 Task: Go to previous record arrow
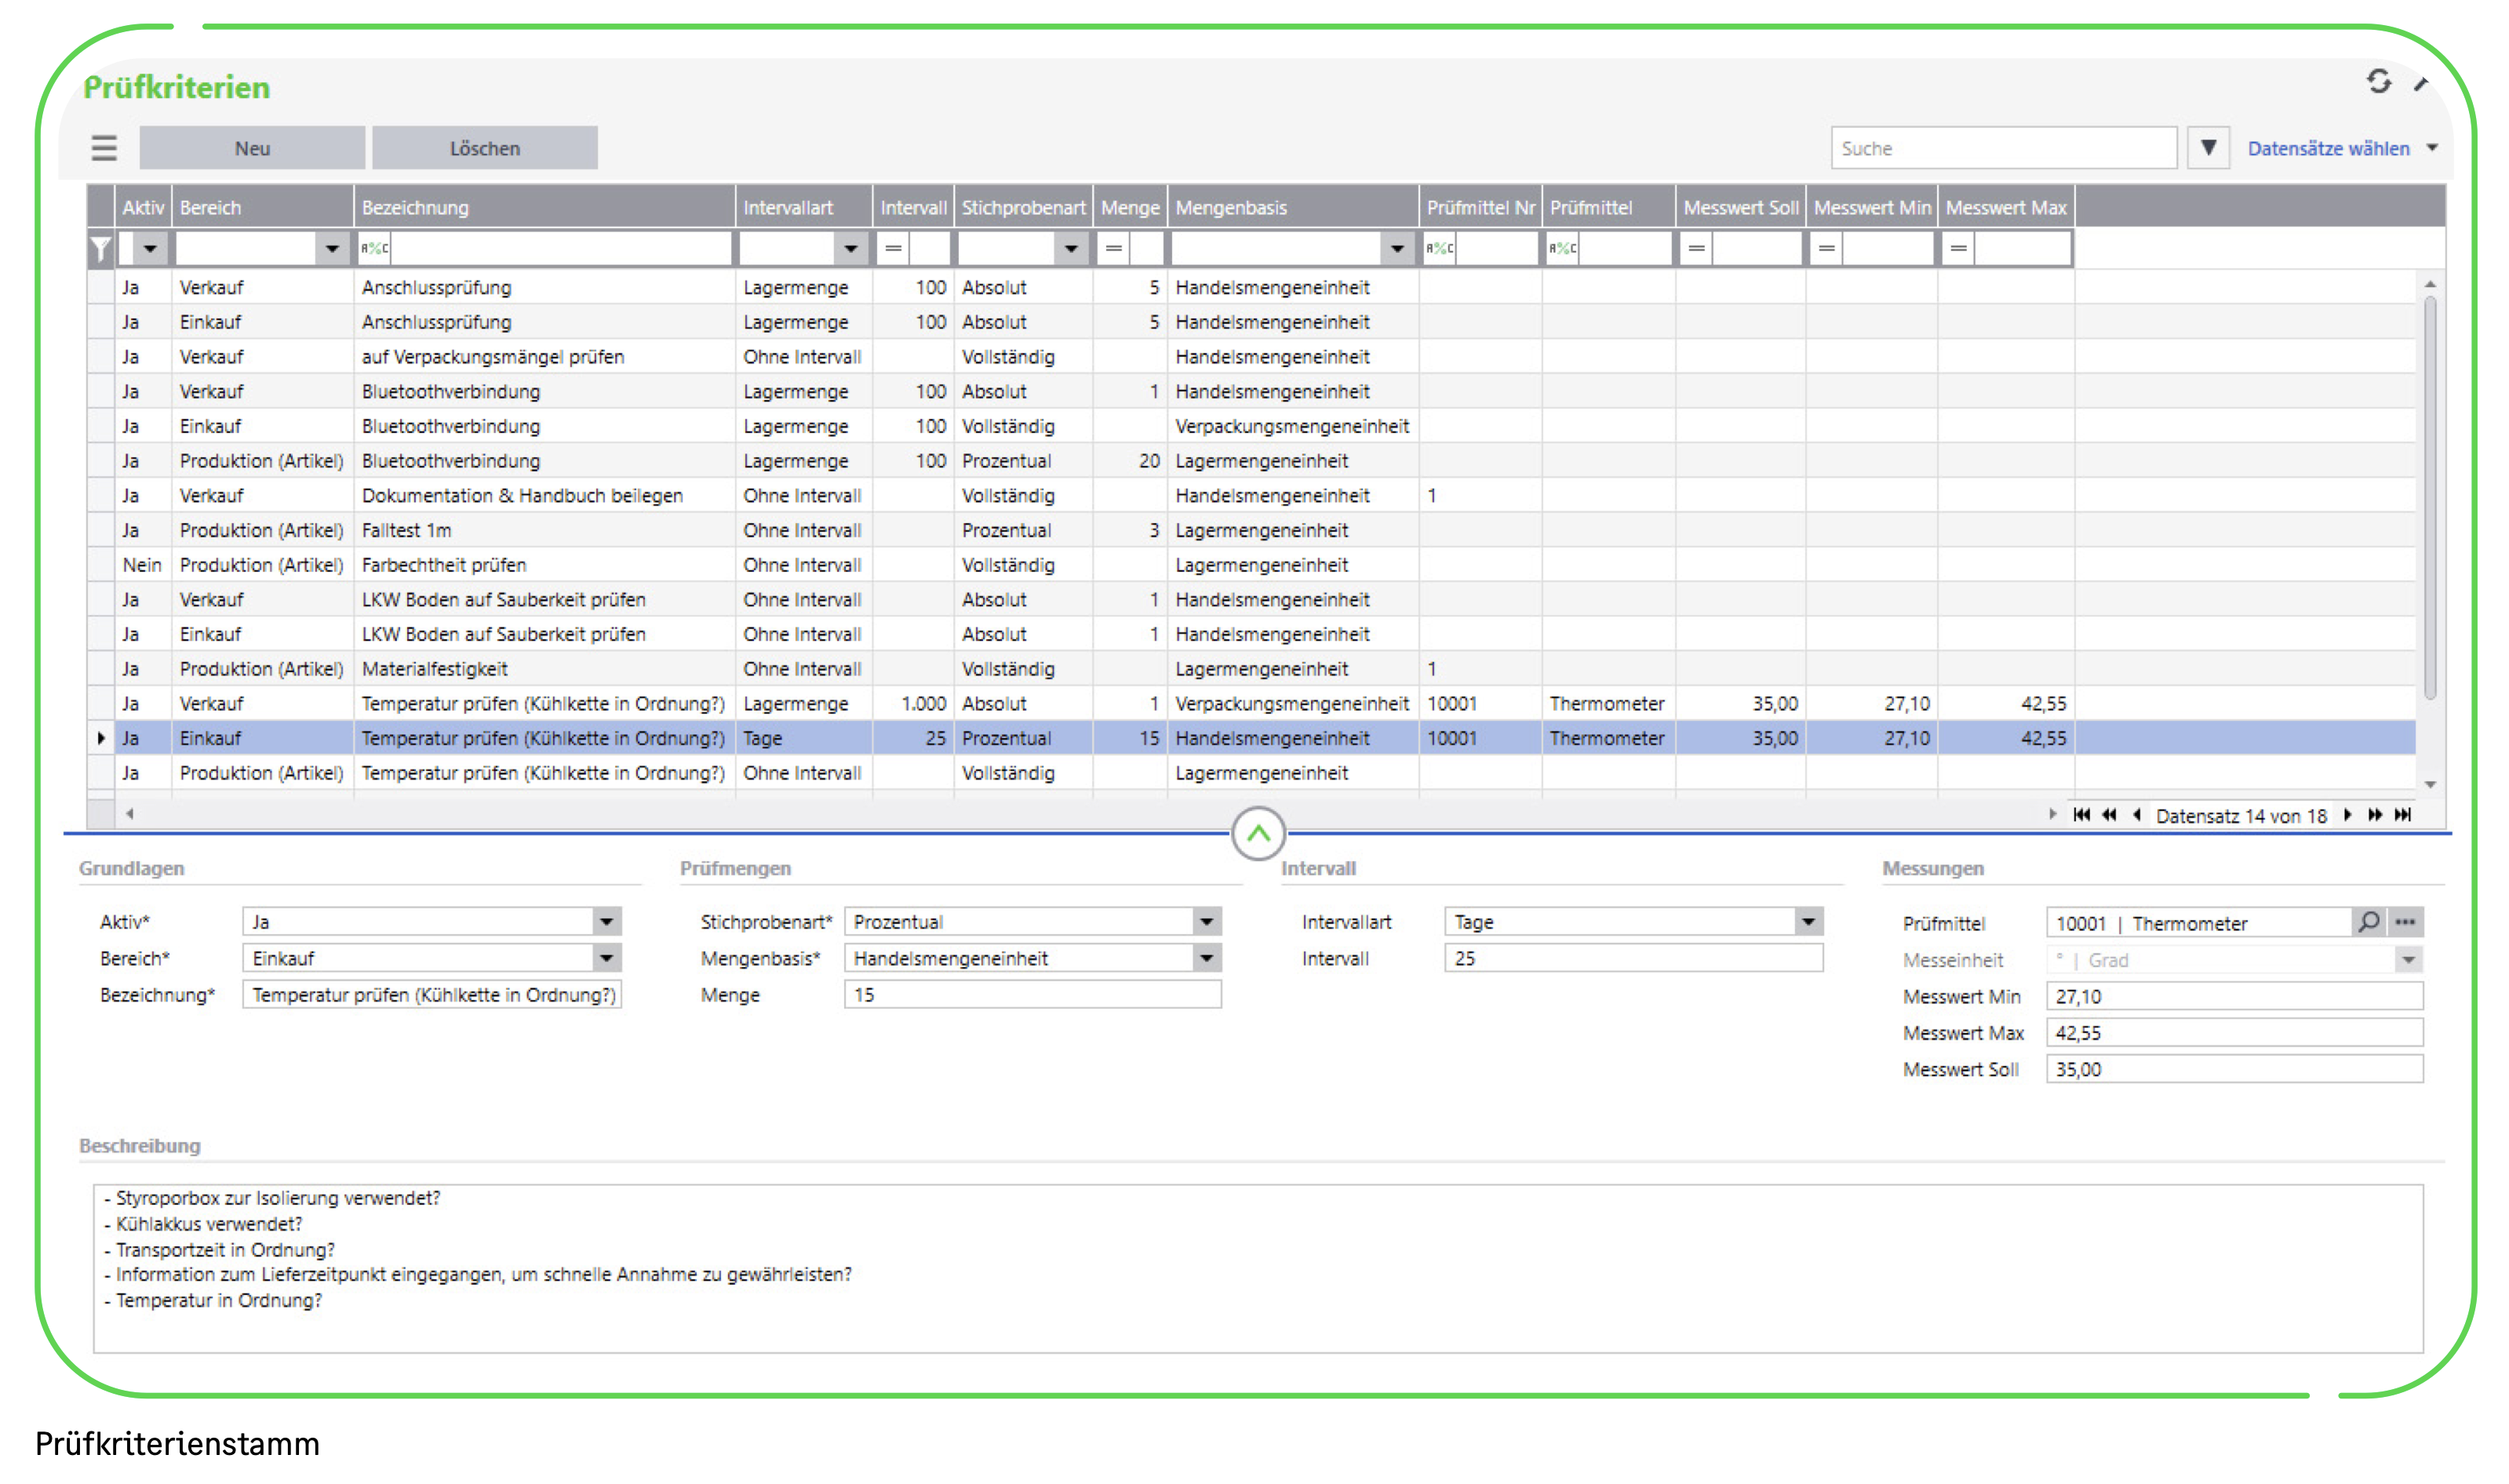click(x=2136, y=815)
